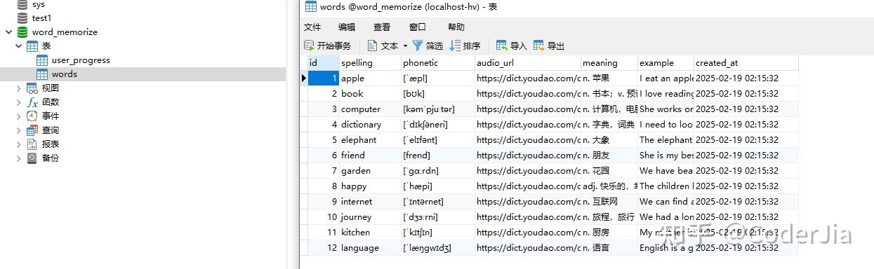Click the test1 database icon
The image size is (874, 269).
tap(22, 18)
